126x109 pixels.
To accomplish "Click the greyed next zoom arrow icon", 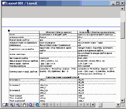I will [x=44, y=105].
